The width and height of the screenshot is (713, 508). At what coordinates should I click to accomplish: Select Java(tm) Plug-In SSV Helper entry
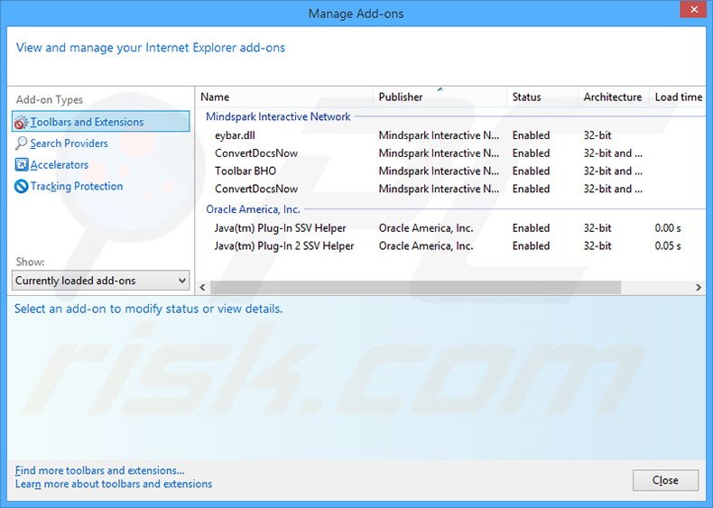[450, 228]
